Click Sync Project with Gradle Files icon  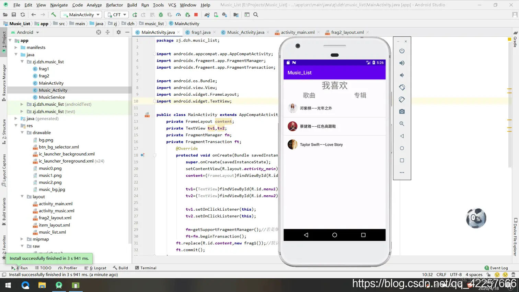pos(207,15)
